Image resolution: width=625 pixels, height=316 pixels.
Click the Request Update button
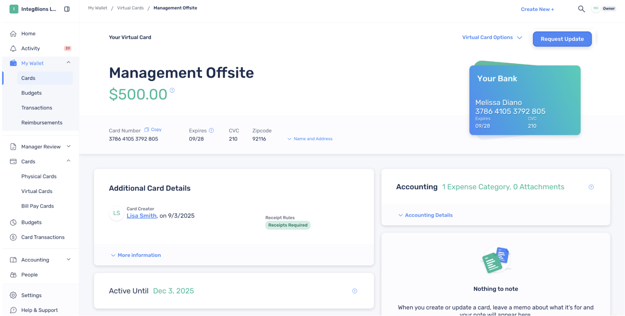click(x=562, y=39)
